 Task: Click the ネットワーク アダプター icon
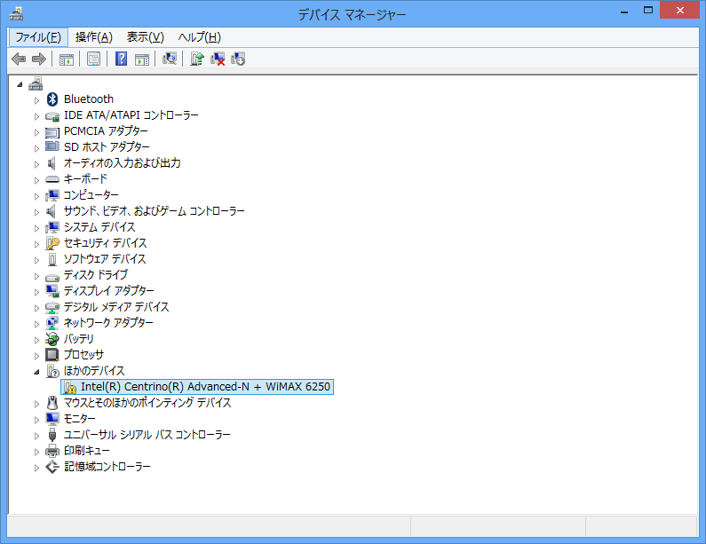click(x=52, y=323)
